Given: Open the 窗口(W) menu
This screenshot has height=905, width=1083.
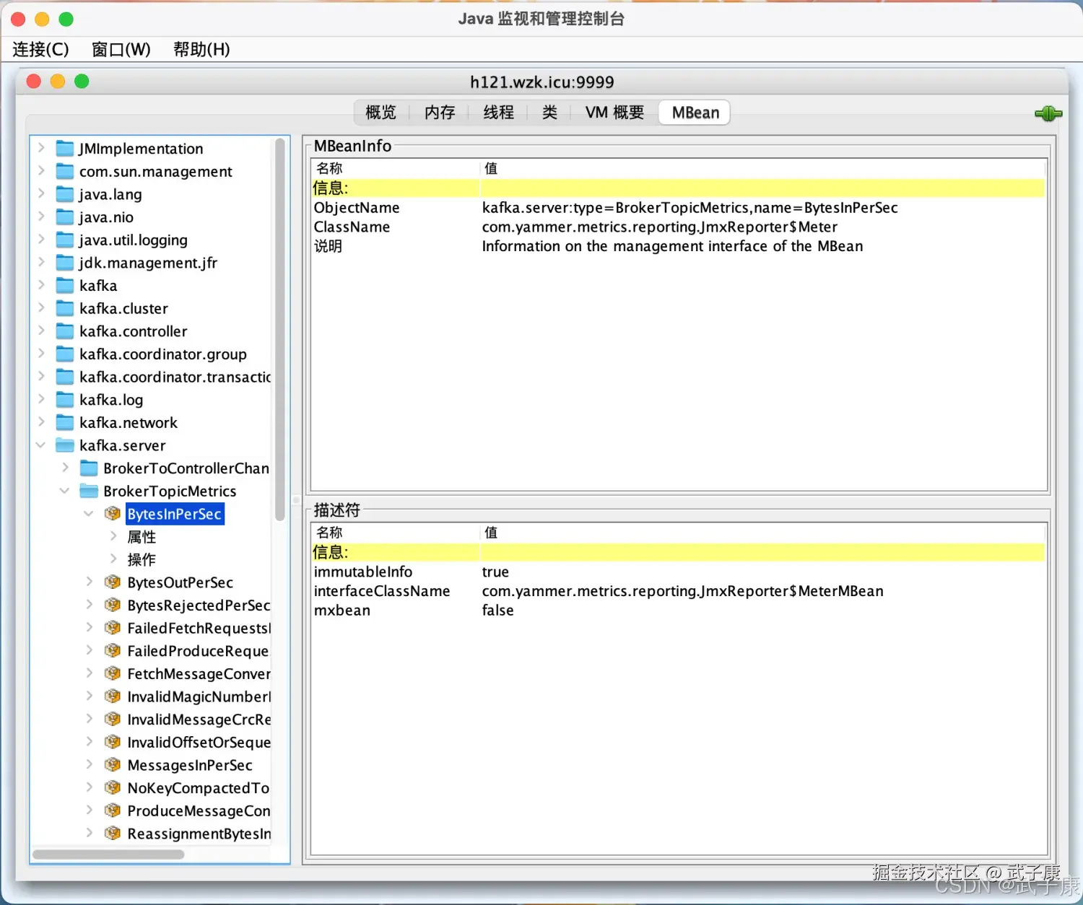Looking at the screenshot, I should (121, 49).
